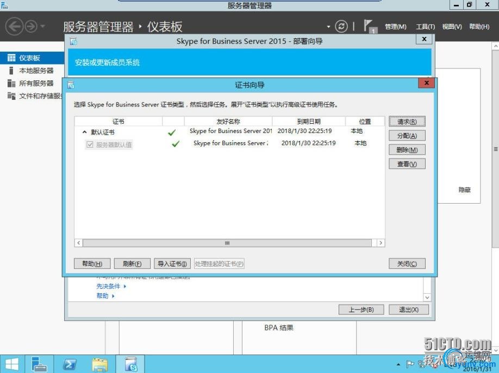Click the 到期日期 column header
The image size is (499, 373).
tap(309, 122)
